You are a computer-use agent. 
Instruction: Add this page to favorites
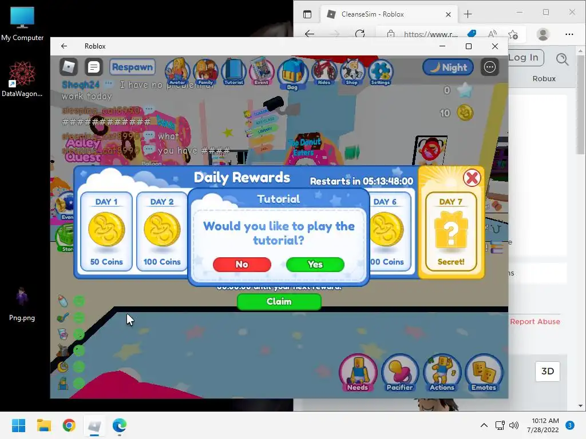tap(513, 34)
